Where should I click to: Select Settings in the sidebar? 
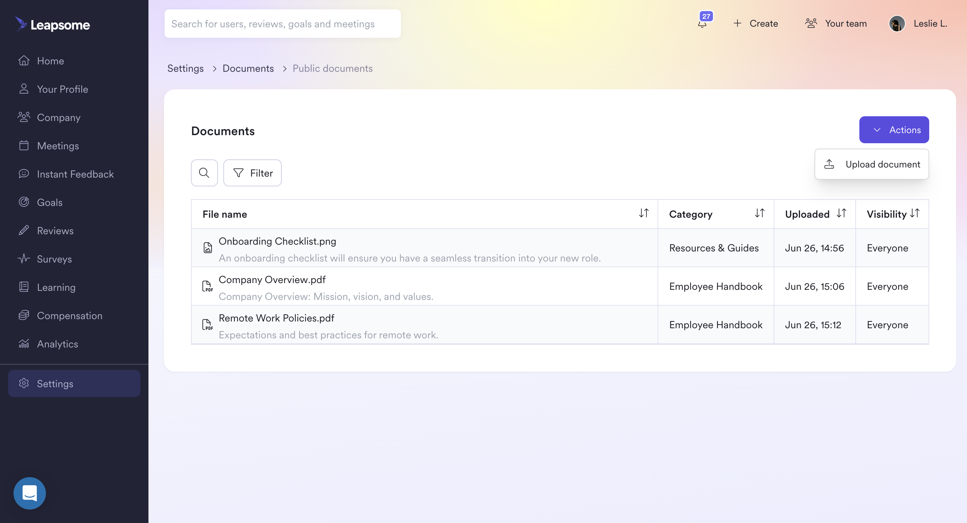[x=74, y=383]
